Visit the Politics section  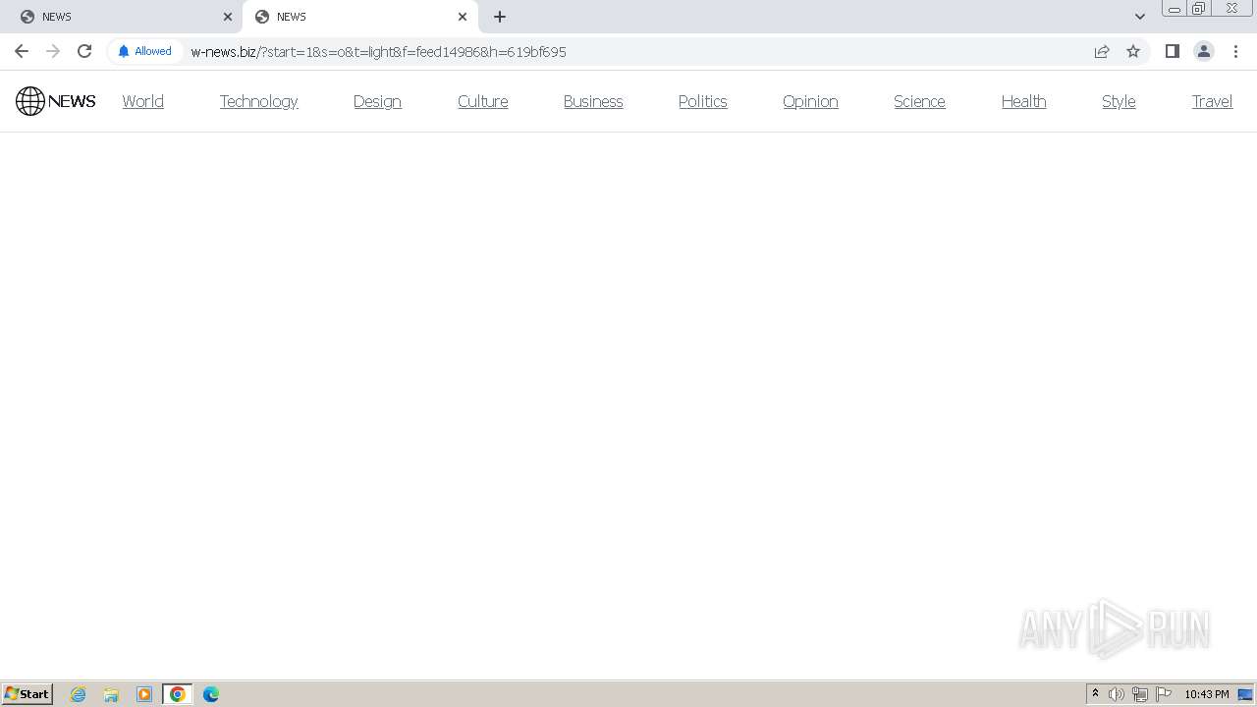click(x=702, y=101)
